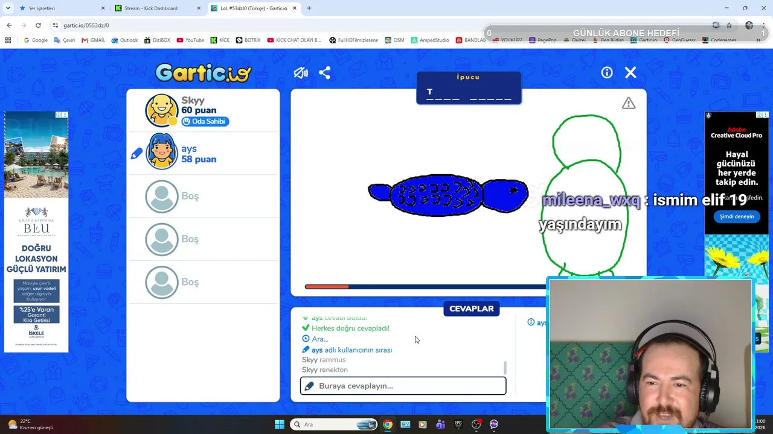The width and height of the screenshot is (773, 434).
Task: Open the BOTRİX bookmark
Action: [248, 40]
